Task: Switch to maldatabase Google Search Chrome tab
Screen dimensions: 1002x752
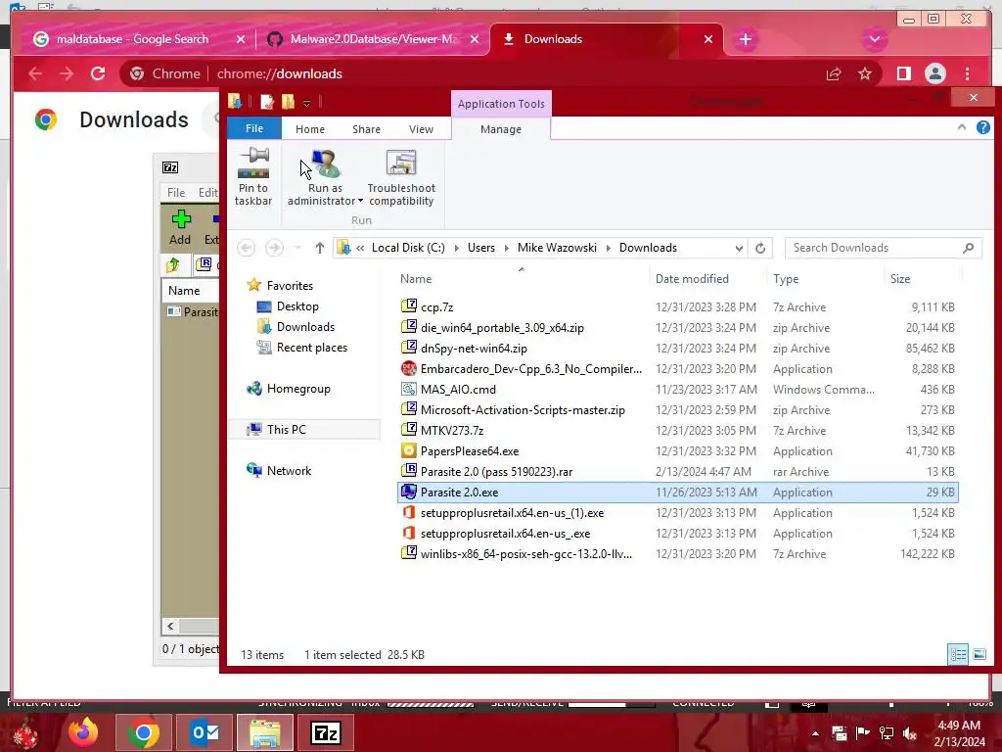Action: (x=132, y=39)
